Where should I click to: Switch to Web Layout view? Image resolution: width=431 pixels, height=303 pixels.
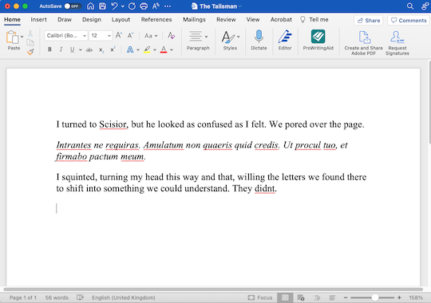click(301, 297)
